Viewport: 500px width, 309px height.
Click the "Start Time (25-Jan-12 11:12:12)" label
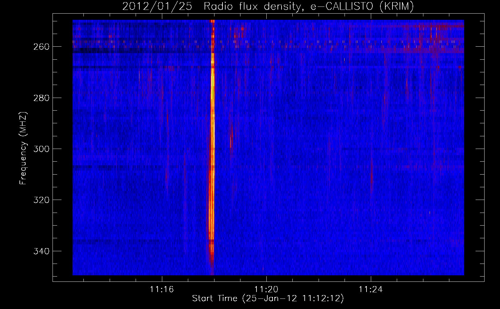268,298
